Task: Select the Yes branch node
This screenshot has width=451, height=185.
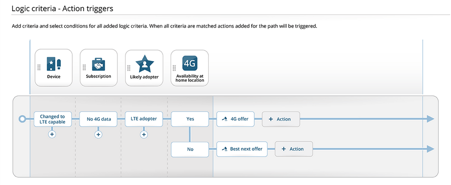Action: (190, 119)
